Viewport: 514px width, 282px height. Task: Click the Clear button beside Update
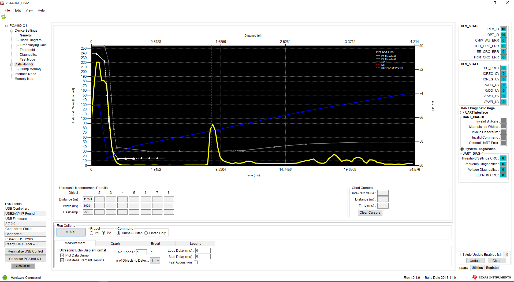click(x=496, y=261)
